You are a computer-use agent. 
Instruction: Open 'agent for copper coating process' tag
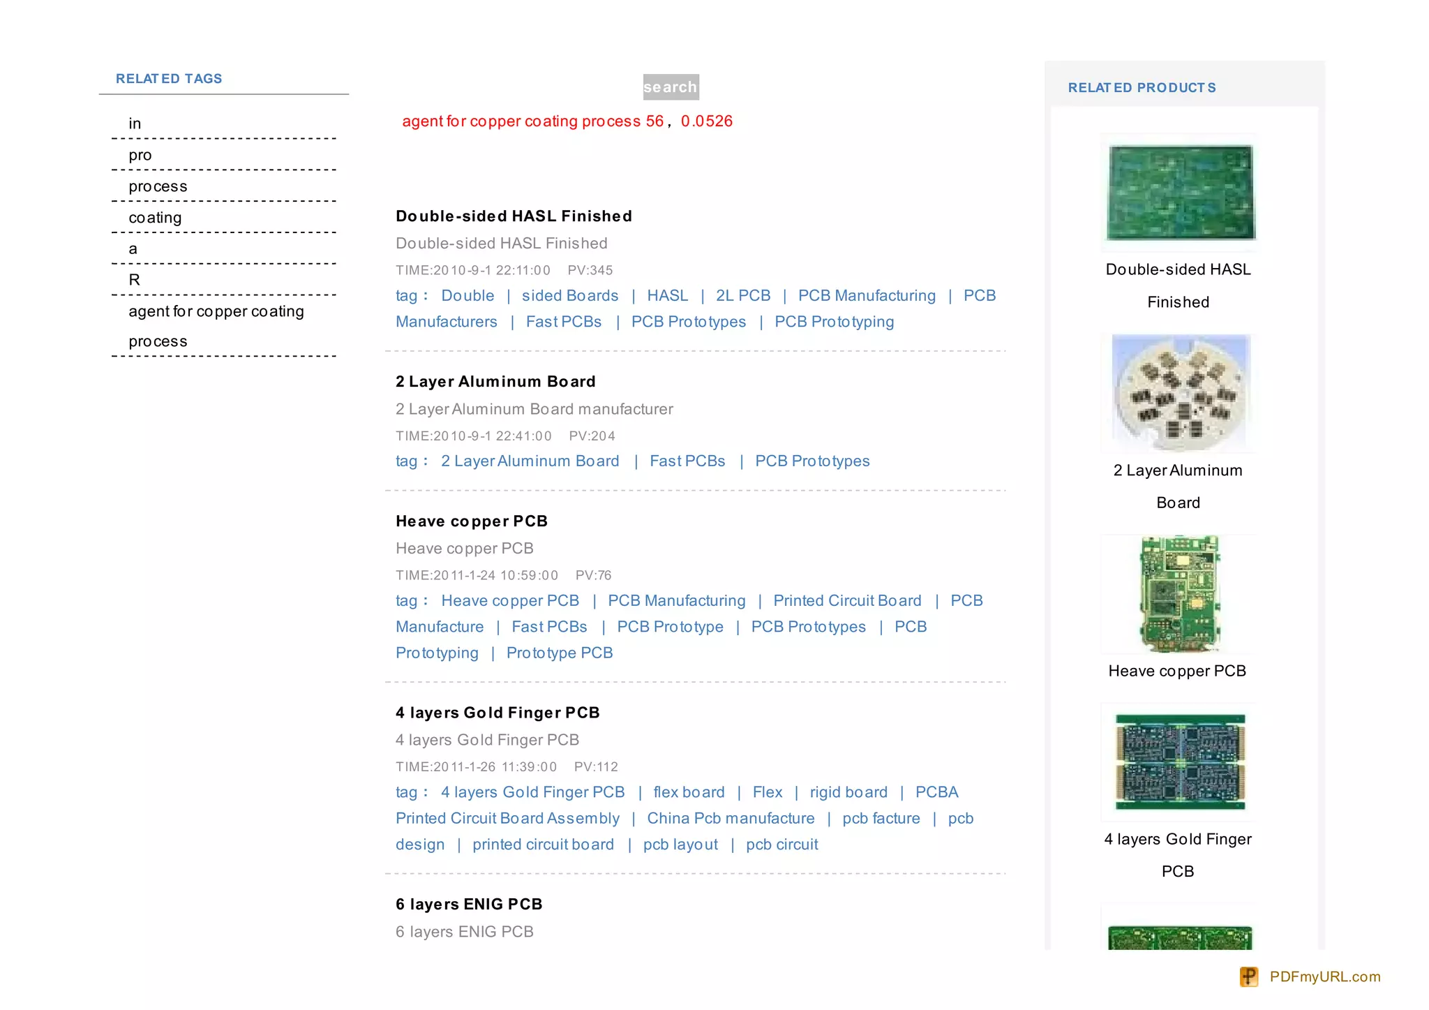(216, 311)
